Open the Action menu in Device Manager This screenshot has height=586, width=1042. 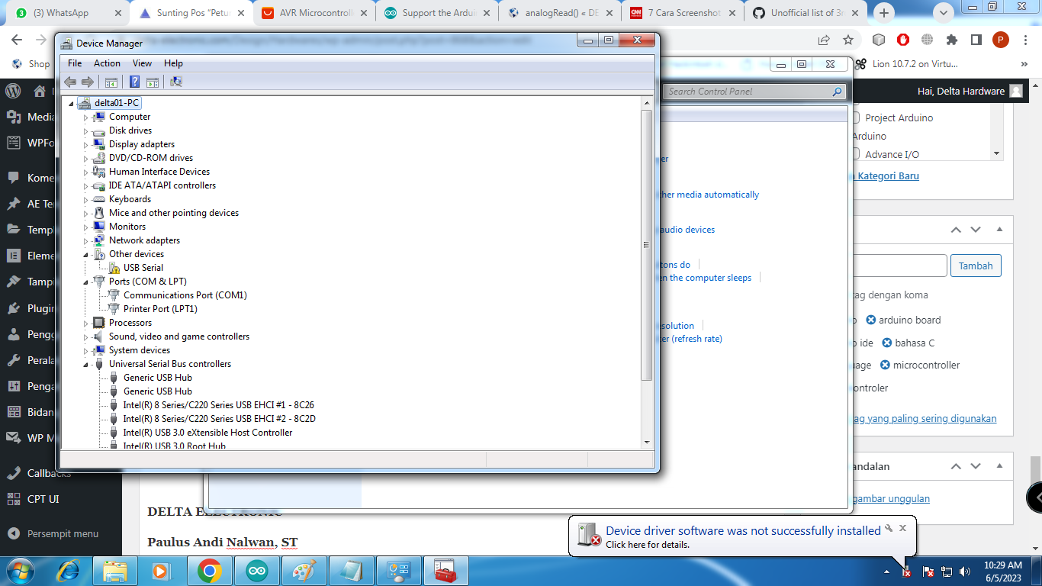click(x=107, y=63)
